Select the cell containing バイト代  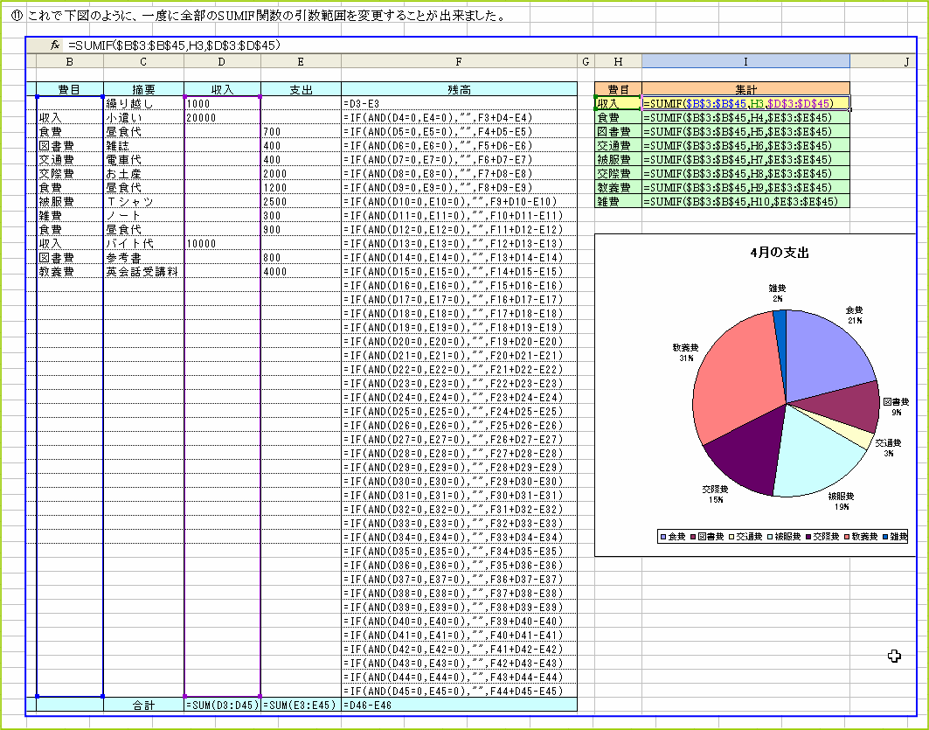(143, 243)
